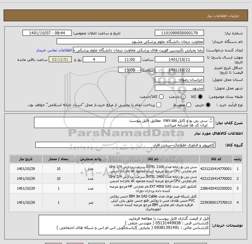Click the ردیف column header
This screenshot has height=244, width=252.
pos(238,159)
